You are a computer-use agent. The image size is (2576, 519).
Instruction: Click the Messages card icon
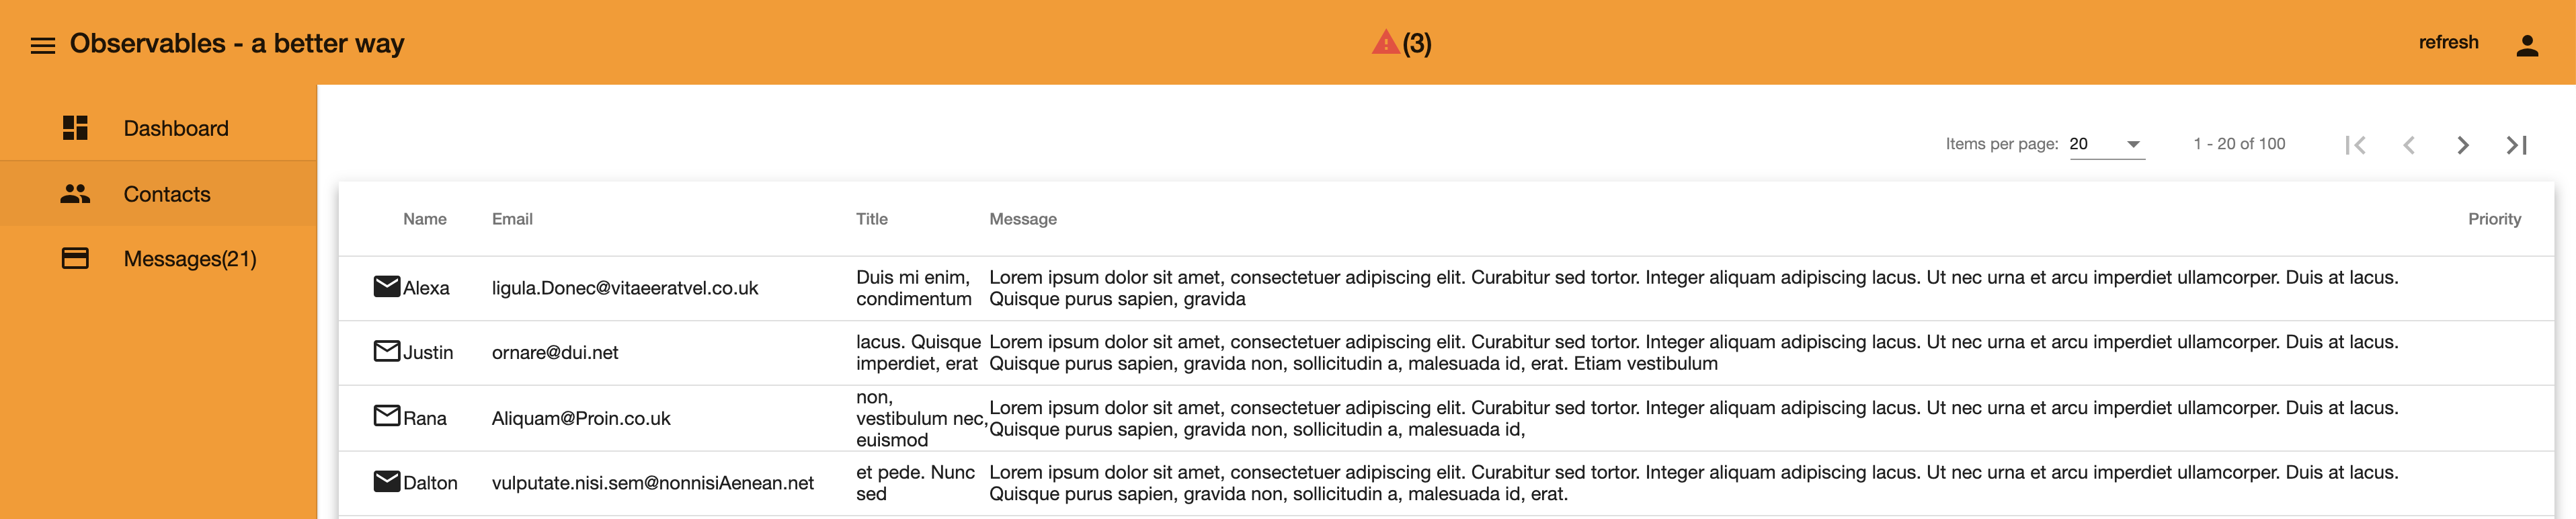click(75, 258)
